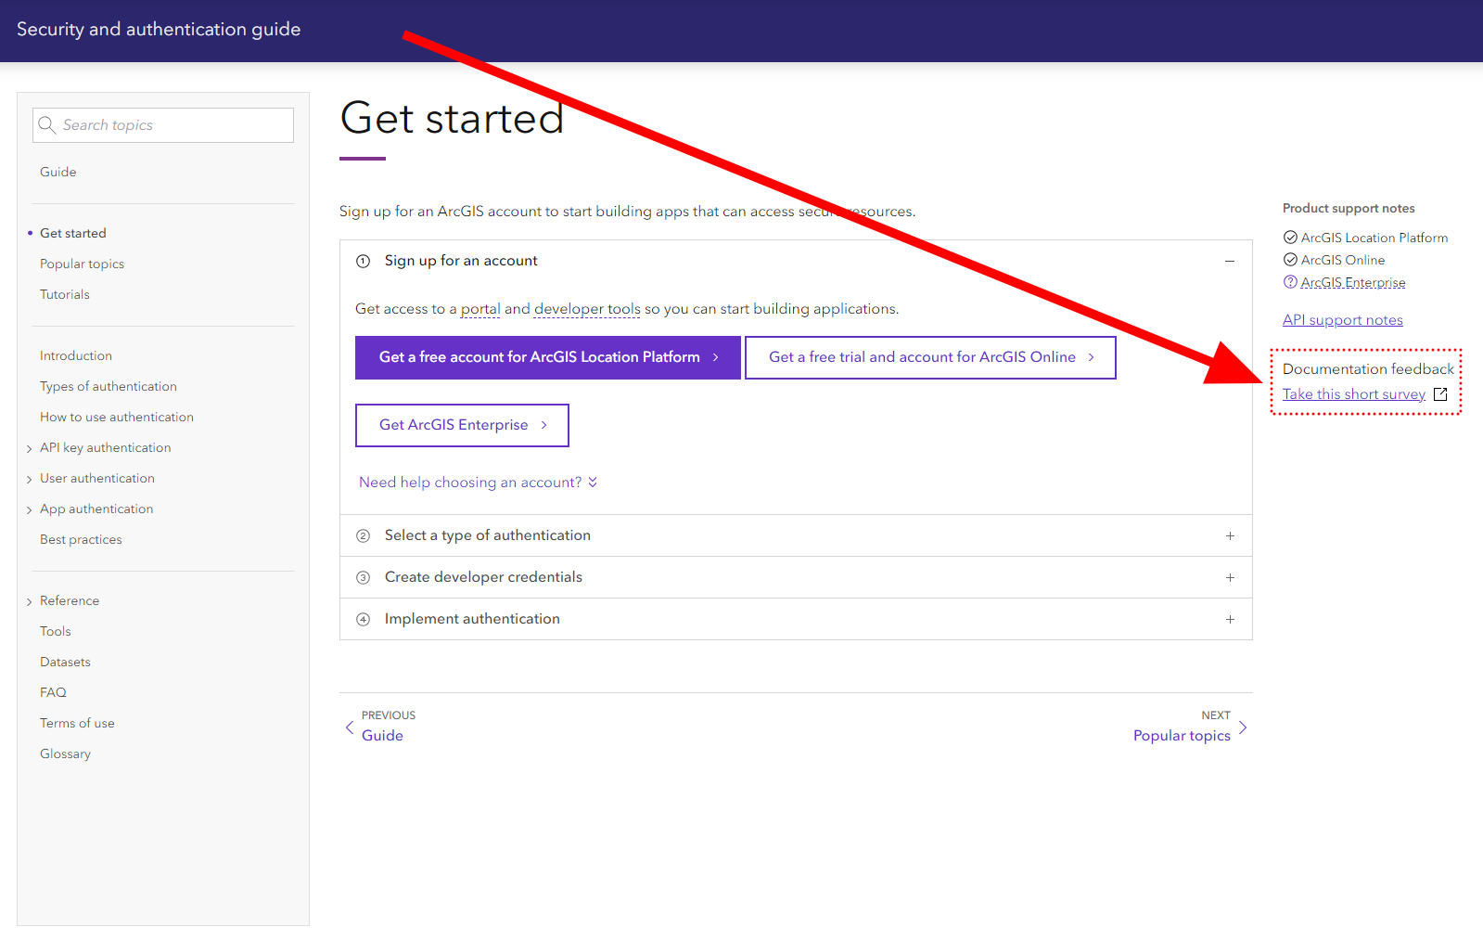Follow the portal link
This screenshot has width=1483, height=940.
(x=480, y=309)
